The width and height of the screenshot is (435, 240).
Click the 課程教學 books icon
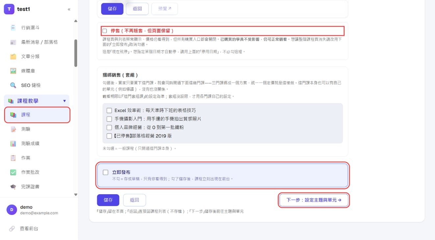[11, 101]
